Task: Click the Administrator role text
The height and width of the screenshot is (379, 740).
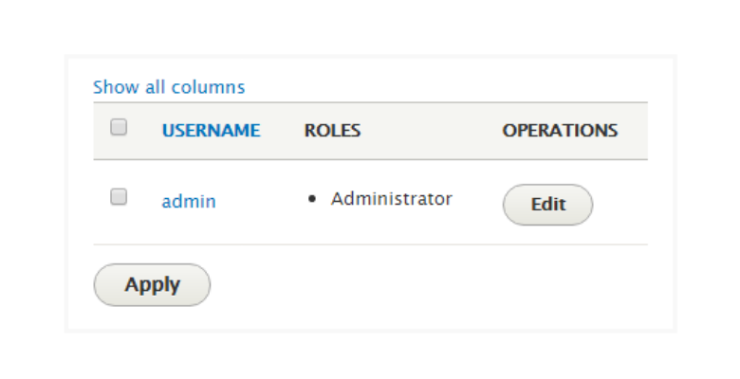Action: 391,199
